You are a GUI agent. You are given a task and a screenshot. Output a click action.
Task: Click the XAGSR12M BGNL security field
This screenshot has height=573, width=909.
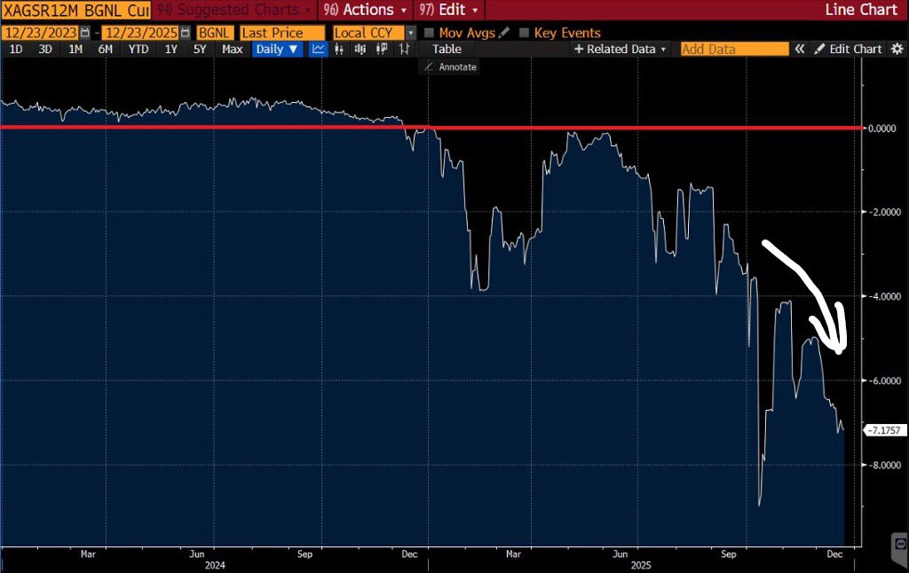[x=76, y=10]
